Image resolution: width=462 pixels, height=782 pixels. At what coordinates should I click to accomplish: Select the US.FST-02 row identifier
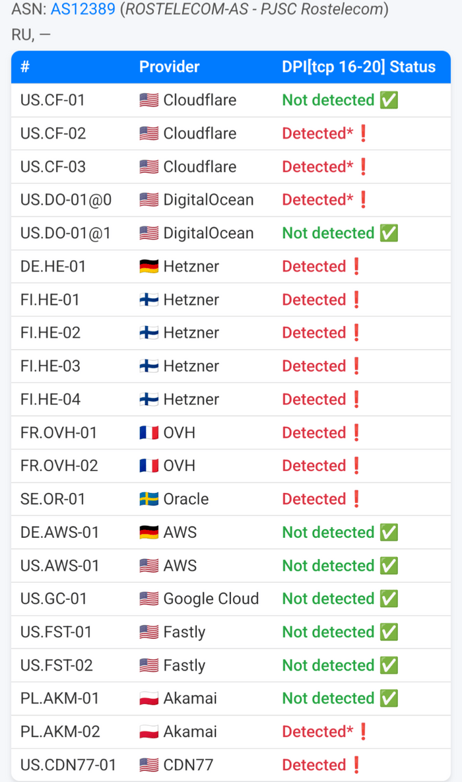[x=56, y=665]
